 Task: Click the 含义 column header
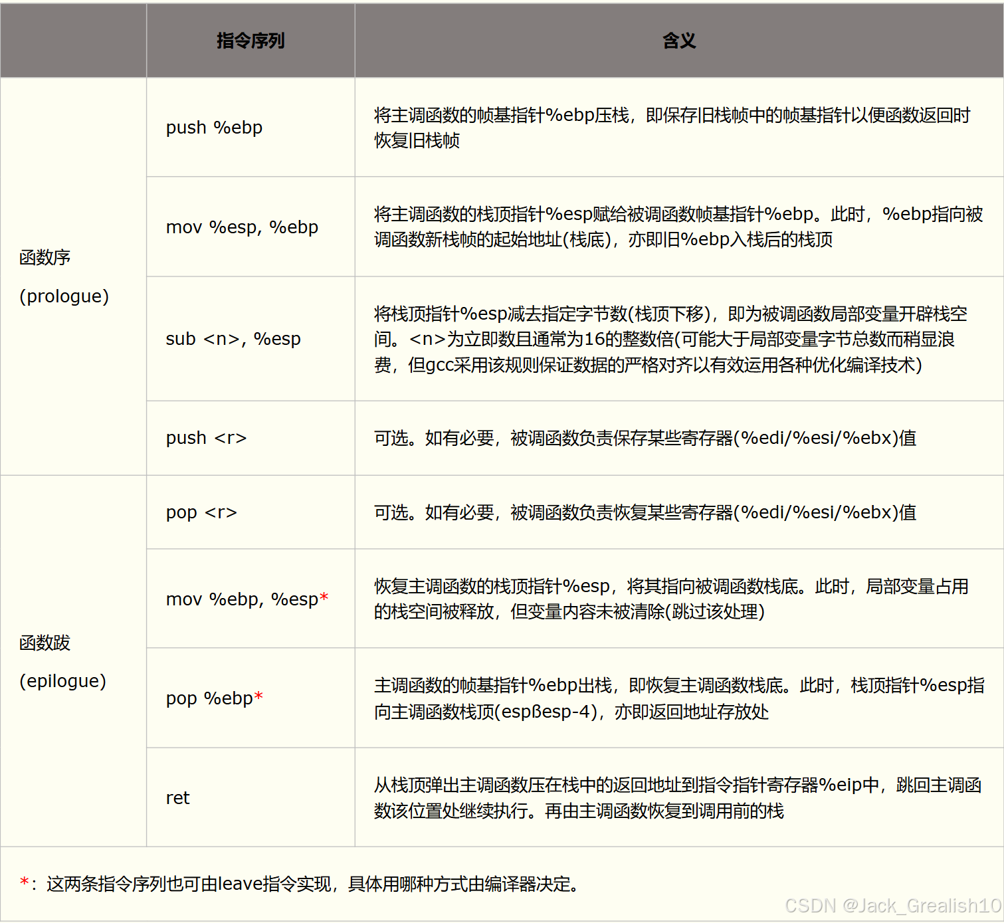tap(679, 40)
